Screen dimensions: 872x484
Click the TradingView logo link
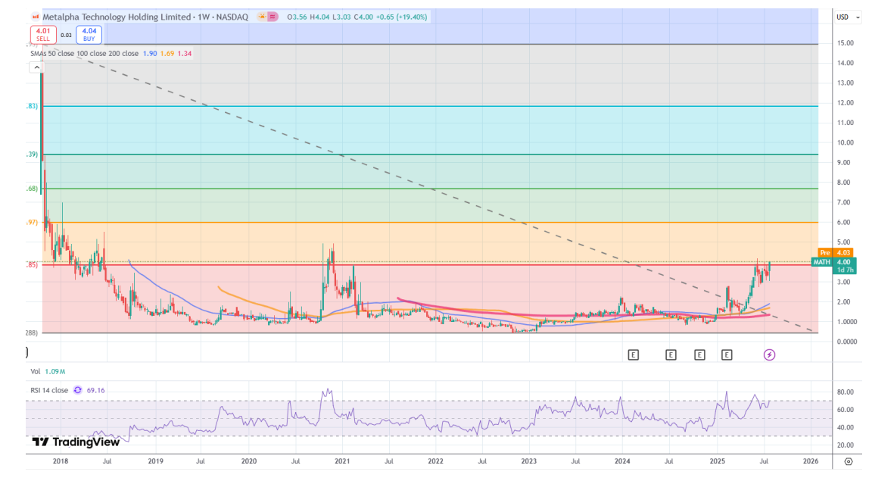(76, 442)
